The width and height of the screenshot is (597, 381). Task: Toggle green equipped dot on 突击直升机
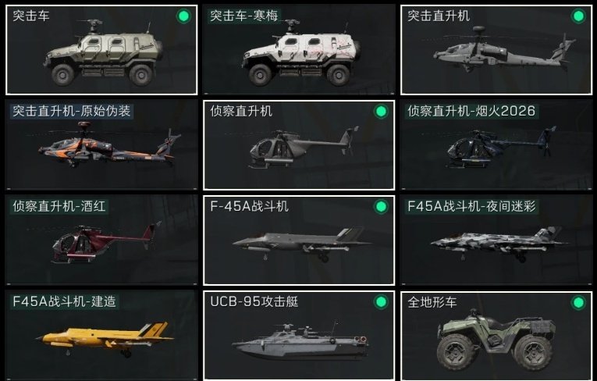578,16
